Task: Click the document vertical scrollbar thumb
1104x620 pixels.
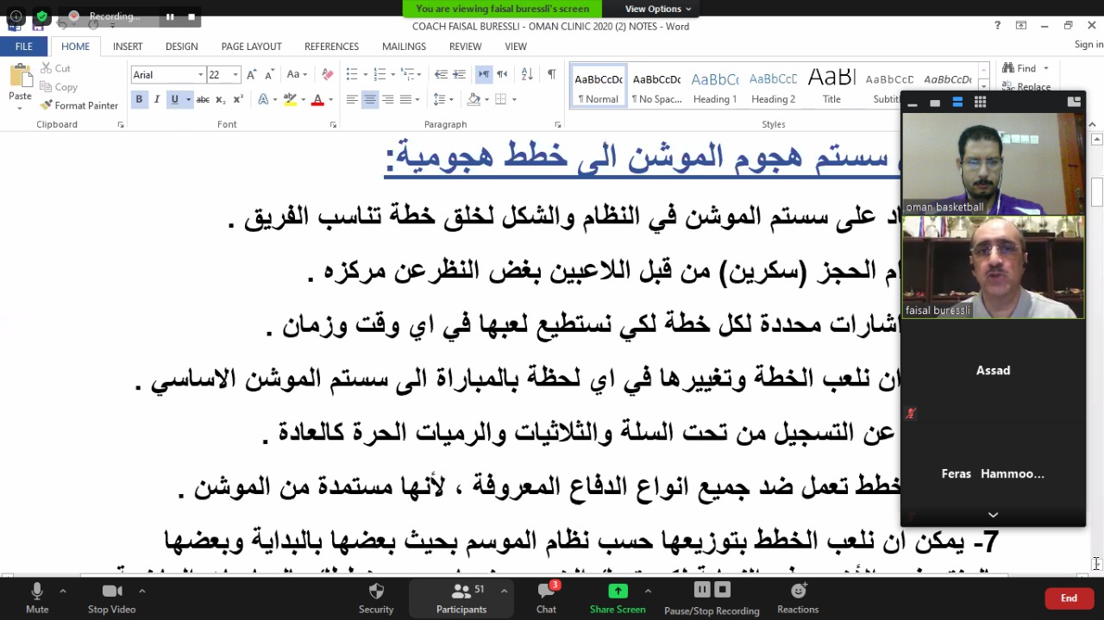Action: (1096, 191)
